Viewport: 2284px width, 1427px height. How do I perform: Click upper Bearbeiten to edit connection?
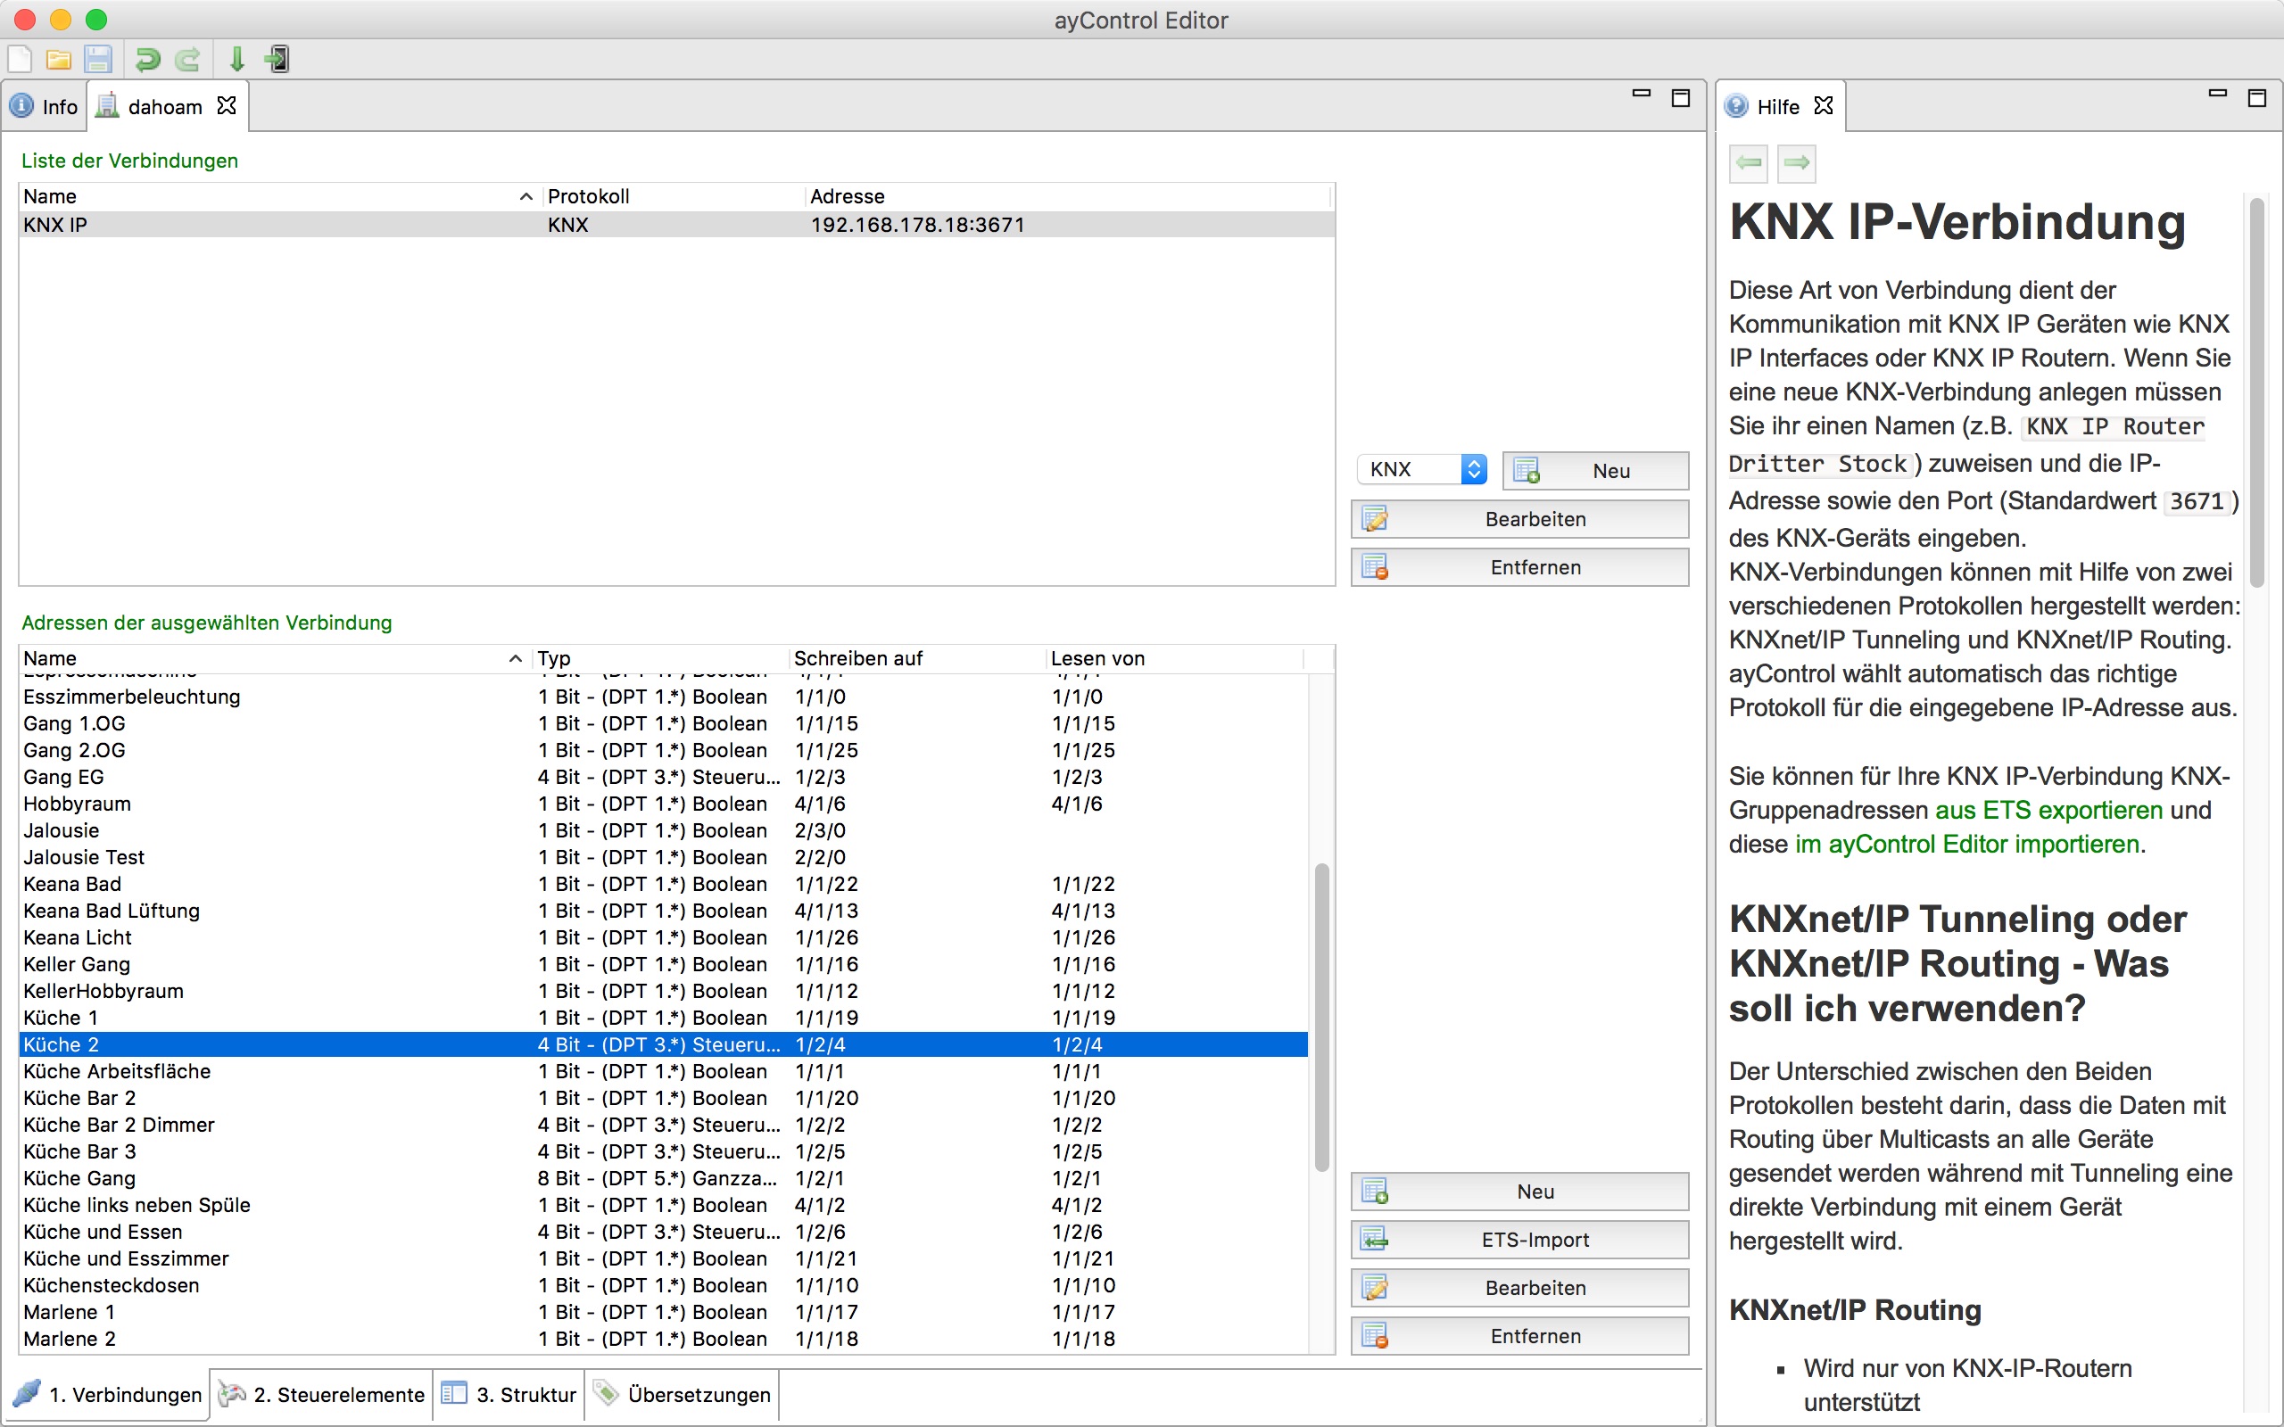(1519, 519)
